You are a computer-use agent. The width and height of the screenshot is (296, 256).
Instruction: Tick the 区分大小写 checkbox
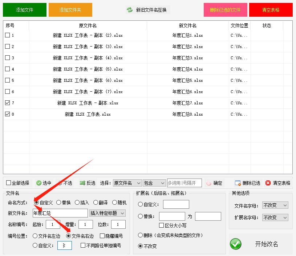point(161,225)
